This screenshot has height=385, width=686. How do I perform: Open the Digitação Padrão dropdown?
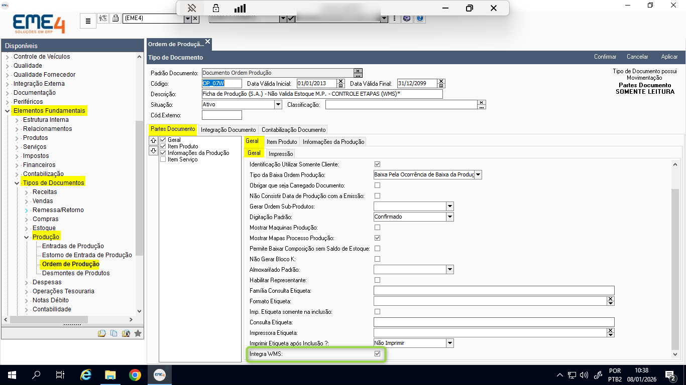(450, 217)
